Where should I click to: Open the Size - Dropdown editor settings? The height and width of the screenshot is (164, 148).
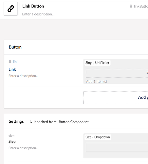tap(98, 137)
